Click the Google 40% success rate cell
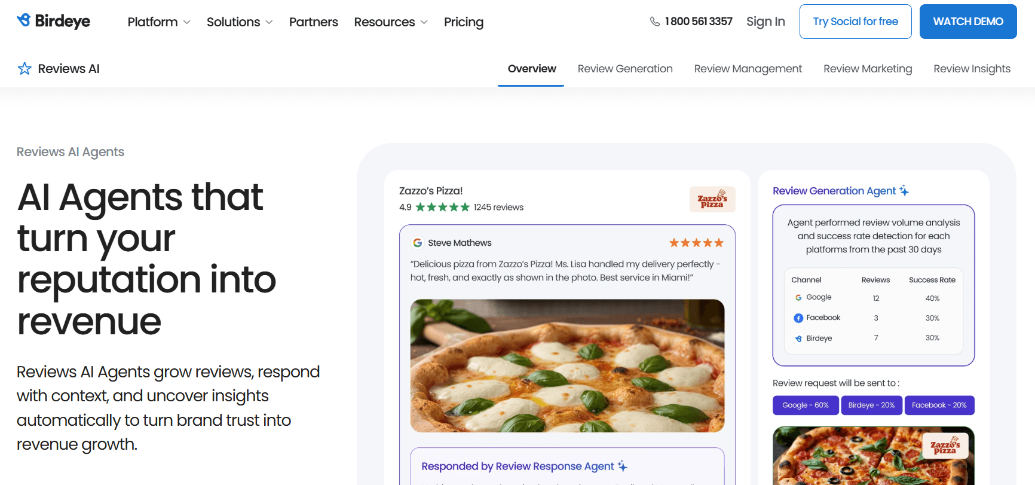 click(932, 298)
